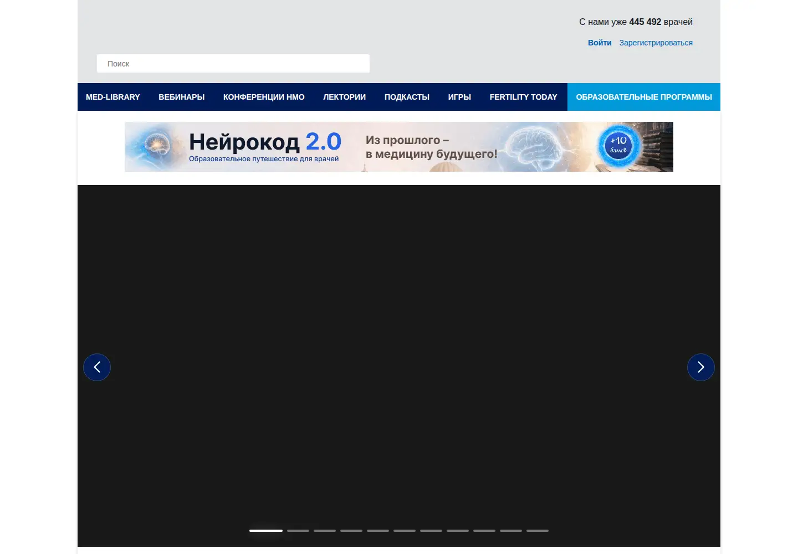Select the last carousel slide indicator
798x554 pixels.
coord(538,531)
